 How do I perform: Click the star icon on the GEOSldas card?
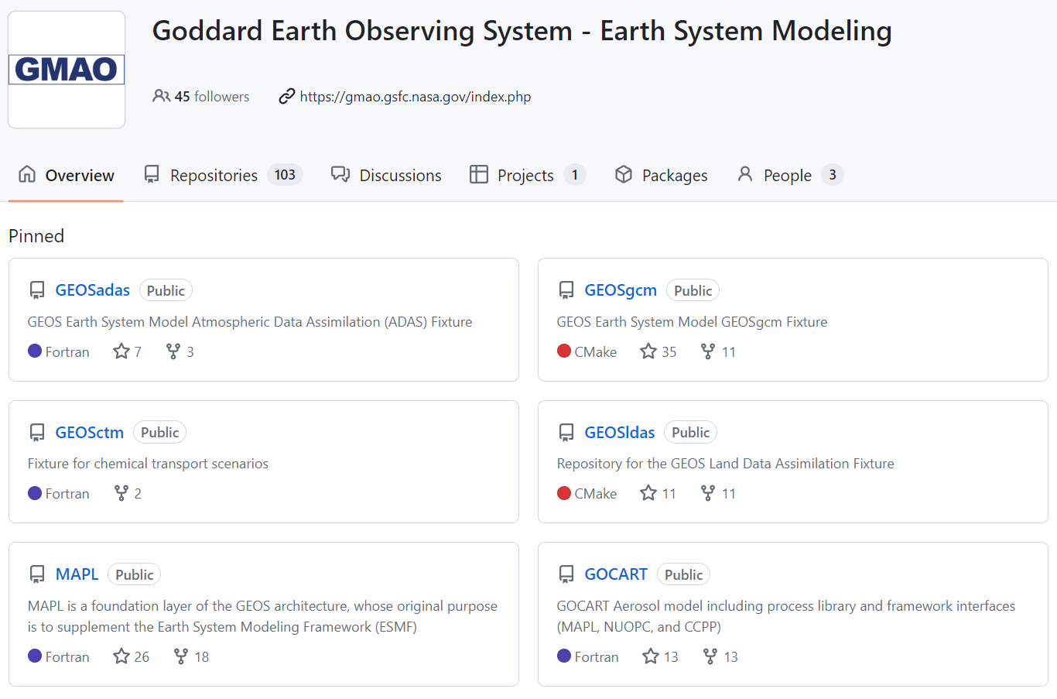click(x=648, y=493)
